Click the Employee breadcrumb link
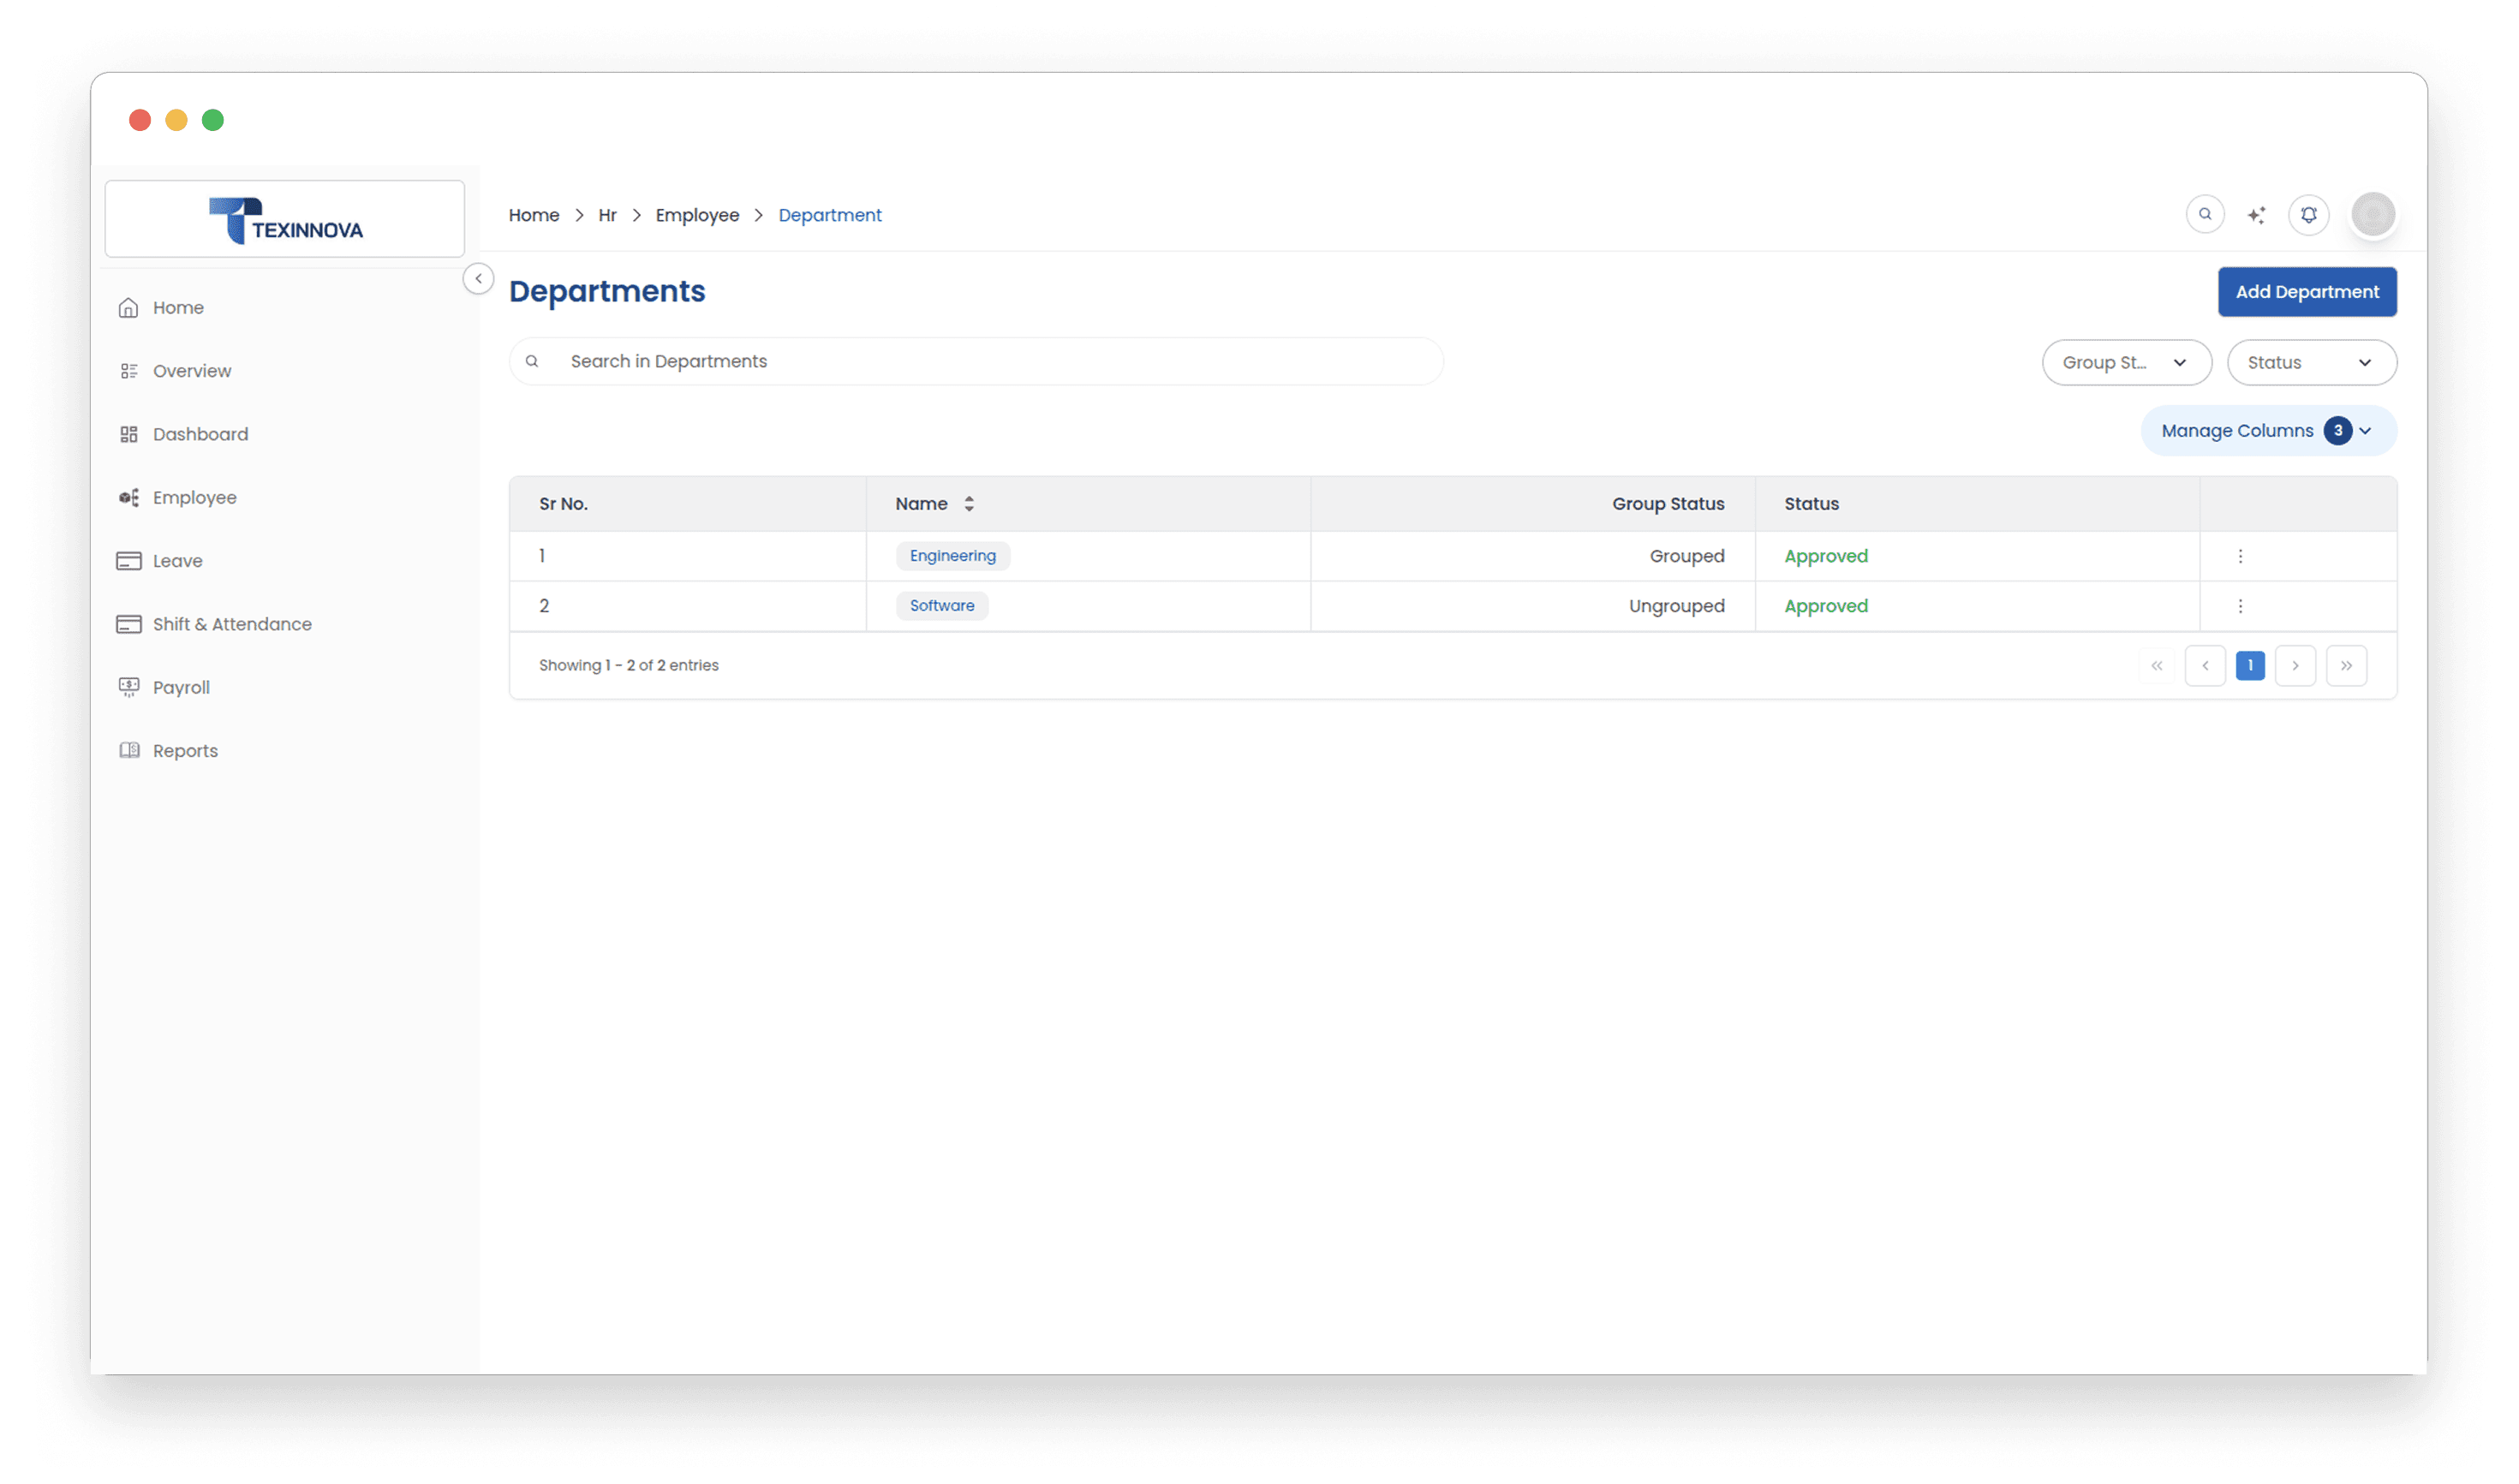2519x1484 pixels. tap(697, 215)
